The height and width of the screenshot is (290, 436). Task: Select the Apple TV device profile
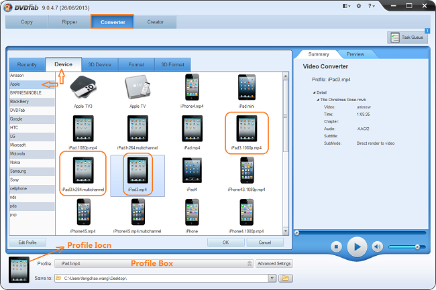point(138,87)
